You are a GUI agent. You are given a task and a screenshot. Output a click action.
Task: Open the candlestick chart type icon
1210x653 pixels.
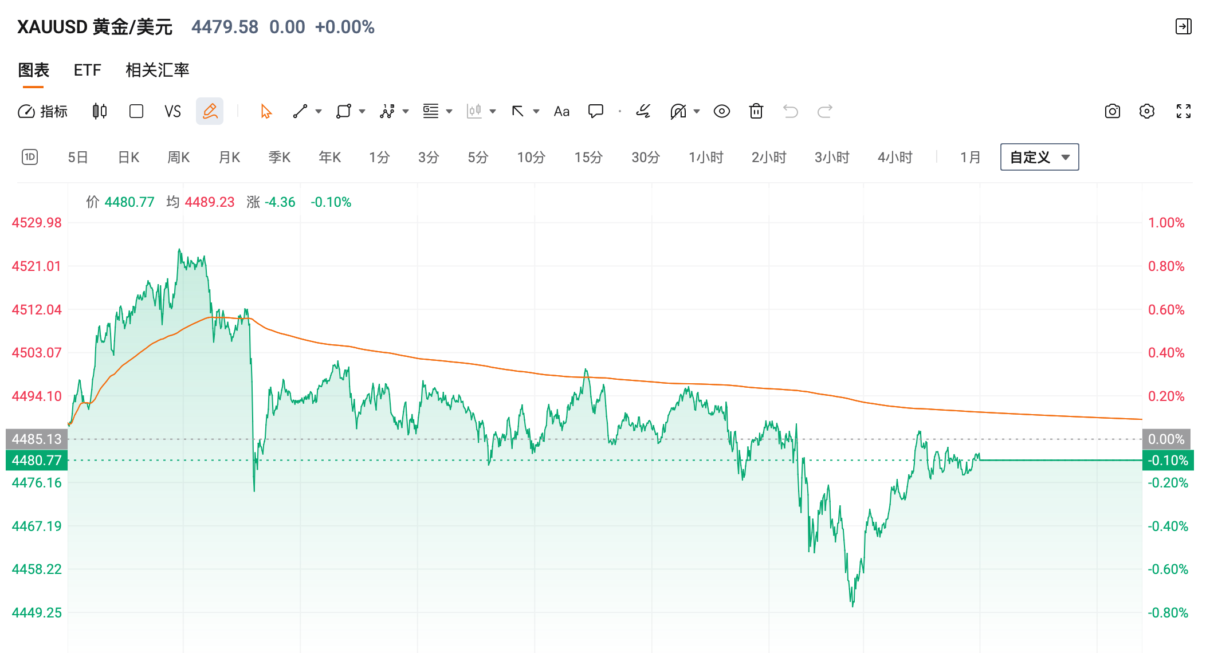97,111
